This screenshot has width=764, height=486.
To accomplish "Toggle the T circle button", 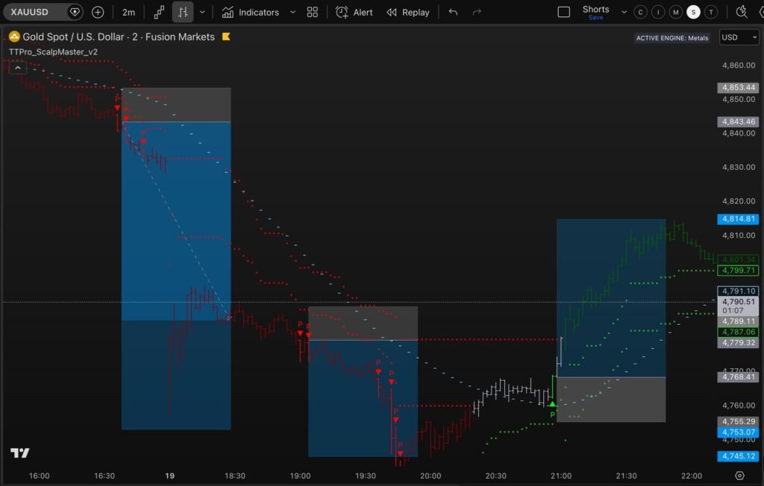I will coord(712,12).
